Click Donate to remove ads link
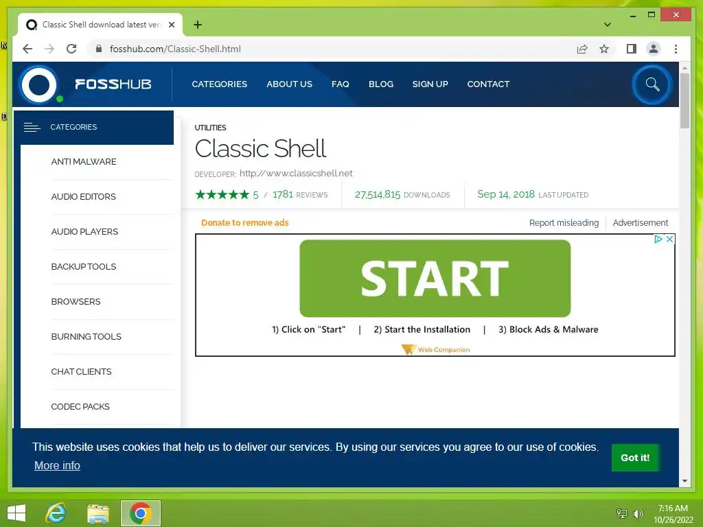The height and width of the screenshot is (527, 703). click(245, 223)
